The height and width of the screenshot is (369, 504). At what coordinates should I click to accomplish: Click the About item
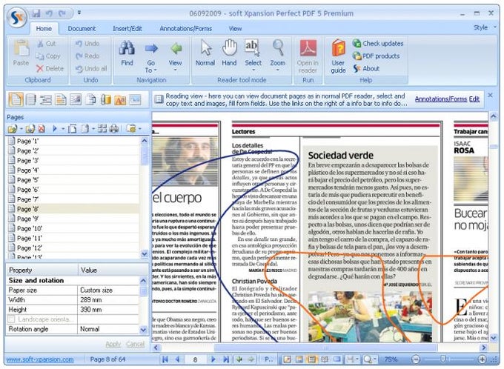[366, 68]
